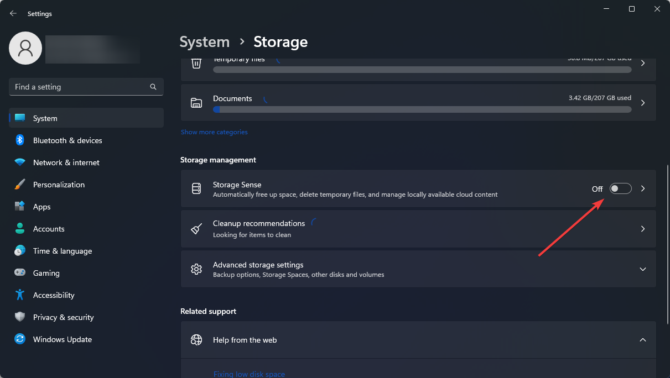Viewport: 670px width, 378px height.
Task: Click the Documents folder icon
Action: (x=196, y=103)
